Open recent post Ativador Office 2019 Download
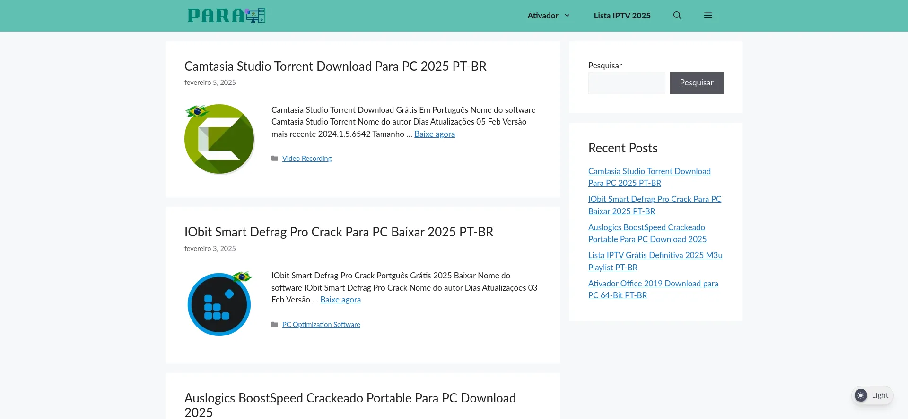 click(x=653, y=289)
